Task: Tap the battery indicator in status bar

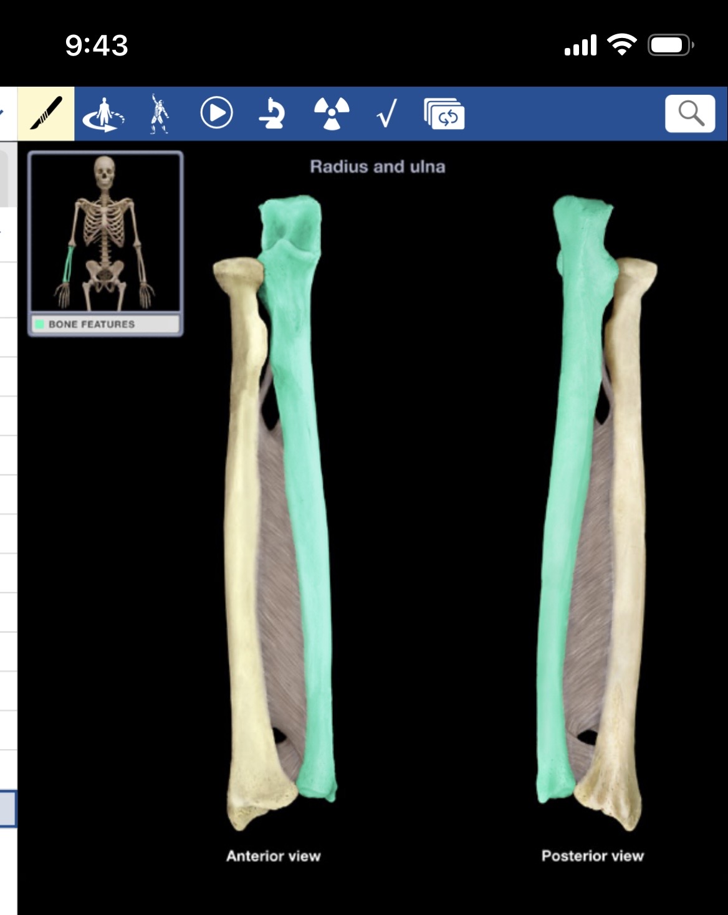Action: point(671,45)
